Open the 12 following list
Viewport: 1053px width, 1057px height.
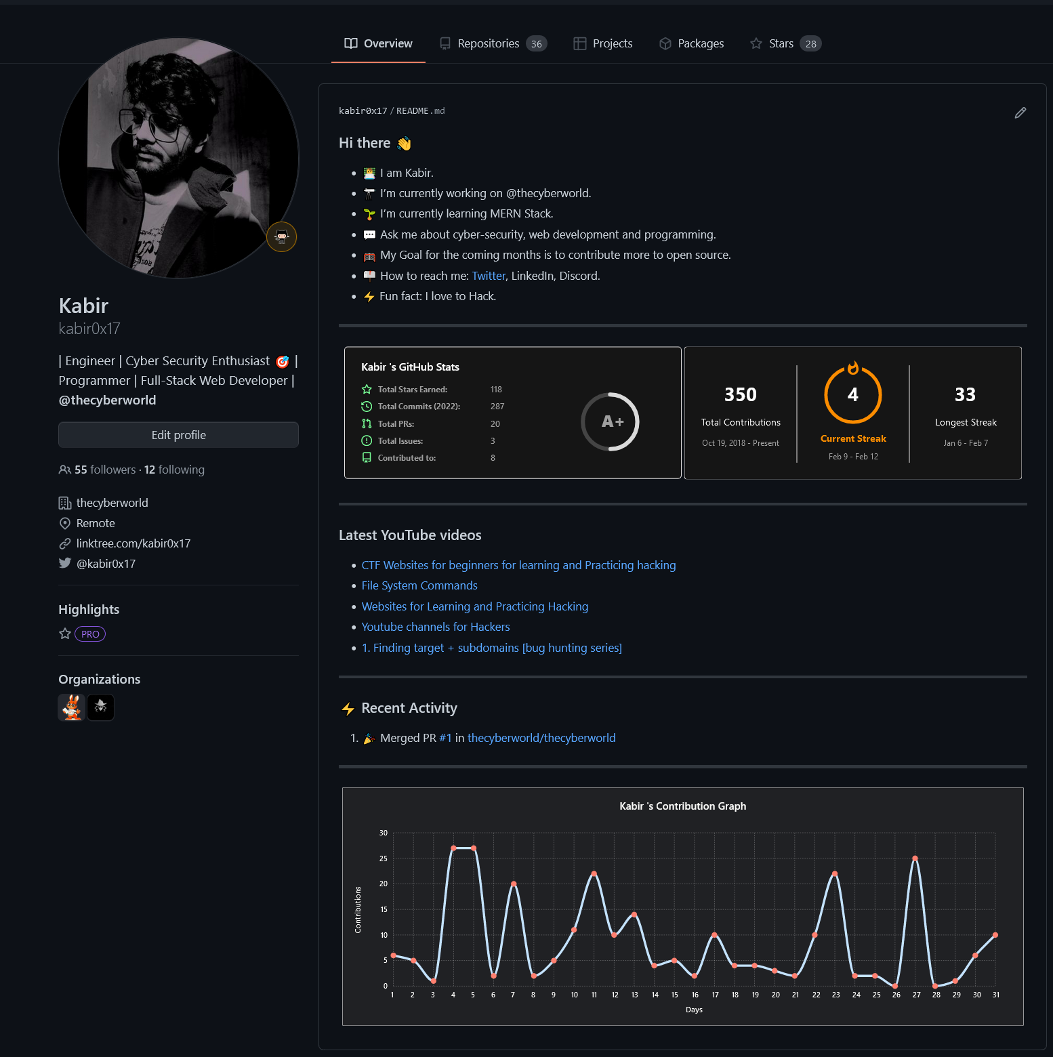point(174,470)
